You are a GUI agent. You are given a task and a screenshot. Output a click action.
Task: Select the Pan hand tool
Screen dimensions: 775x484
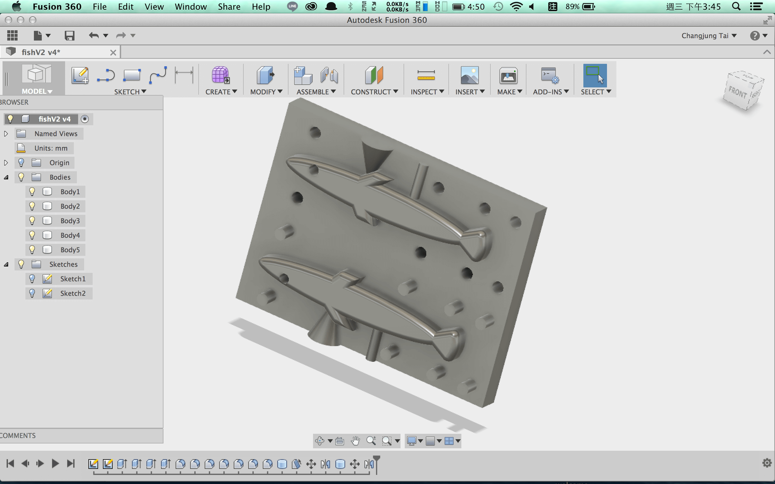click(x=355, y=441)
